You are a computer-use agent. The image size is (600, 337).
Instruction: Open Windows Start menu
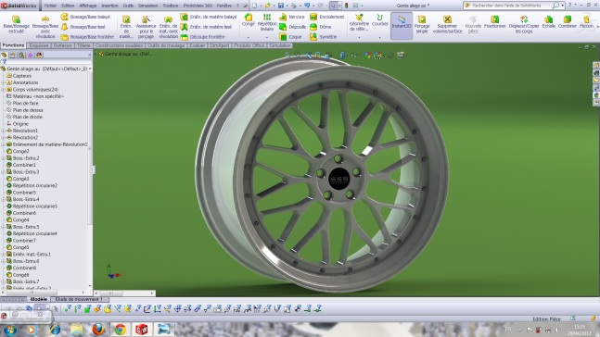point(9,329)
